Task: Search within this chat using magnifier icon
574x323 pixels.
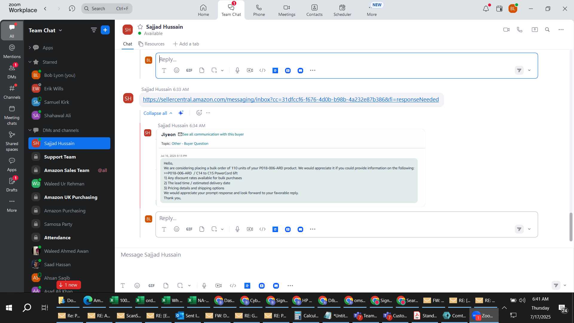Action: pyautogui.click(x=547, y=30)
